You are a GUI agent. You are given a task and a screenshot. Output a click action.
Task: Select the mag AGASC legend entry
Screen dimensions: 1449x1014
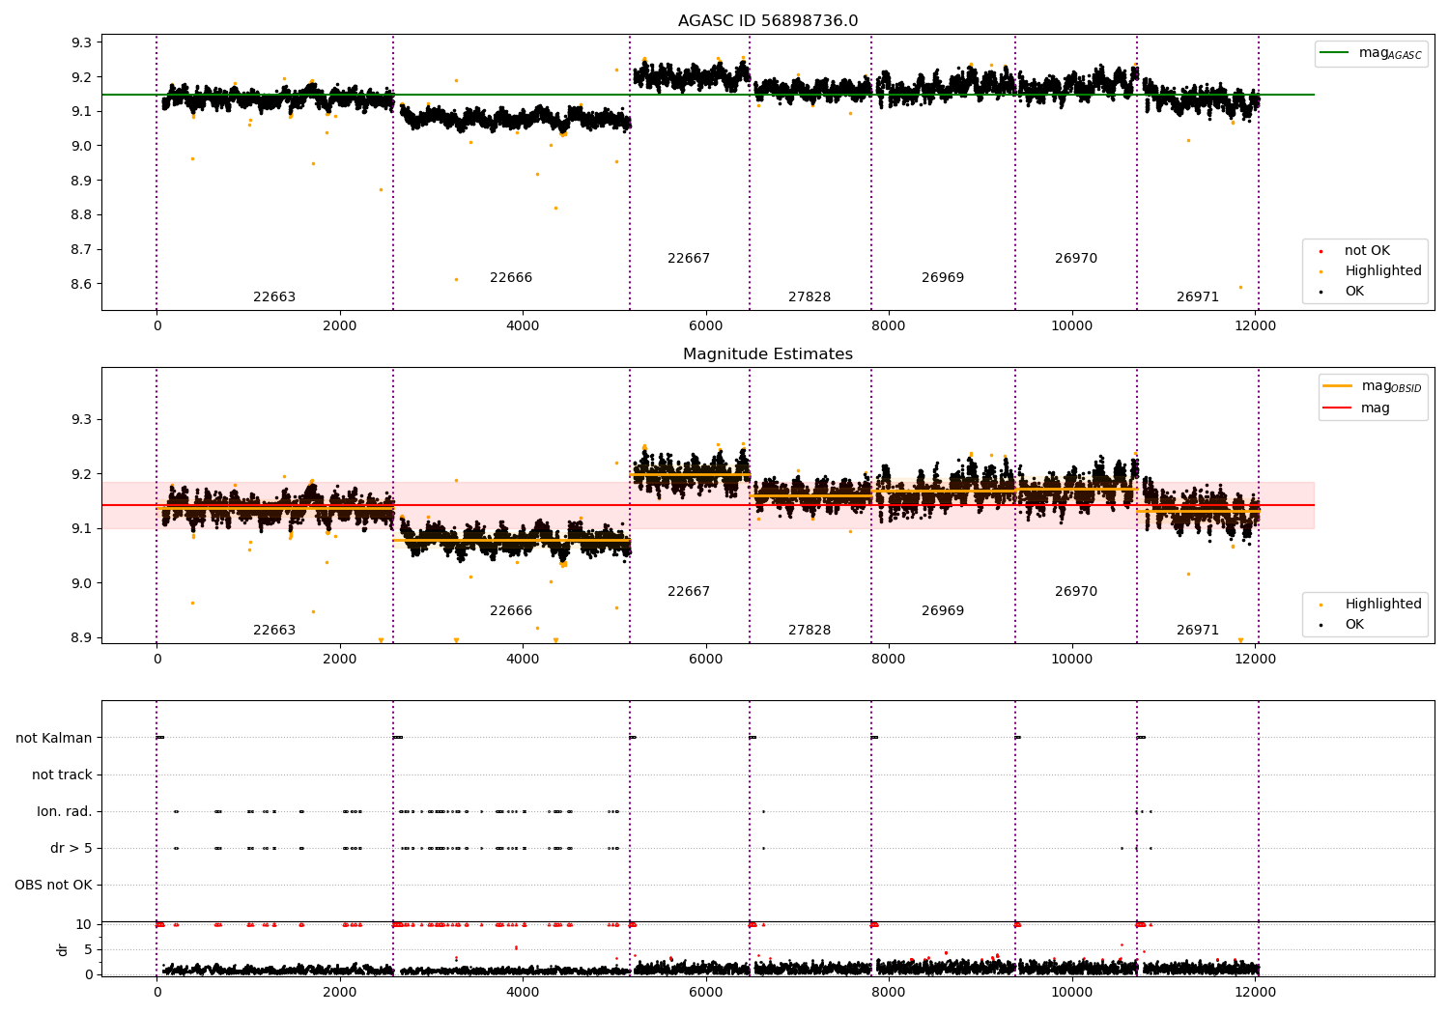click(1371, 53)
